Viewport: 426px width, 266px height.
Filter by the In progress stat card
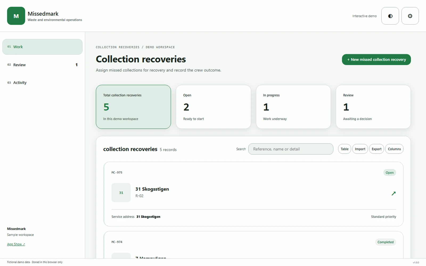pos(293,107)
